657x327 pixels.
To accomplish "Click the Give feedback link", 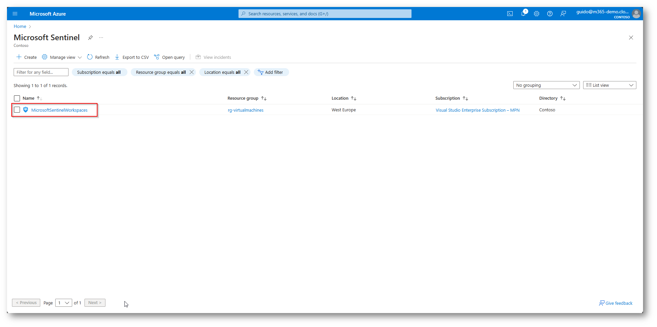I will pos(616,303).
